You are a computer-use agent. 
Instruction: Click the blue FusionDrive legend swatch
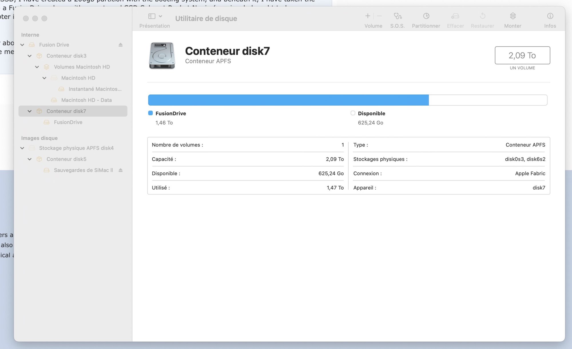pyautogui.click(x=150, y=113)
